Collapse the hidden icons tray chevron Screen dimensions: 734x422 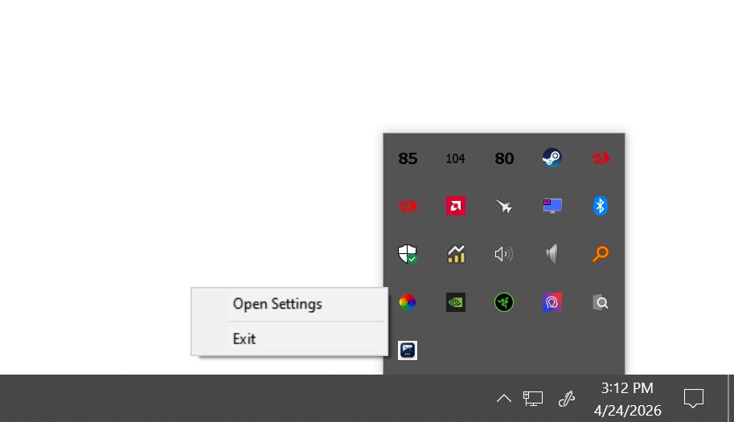[504, 399]
